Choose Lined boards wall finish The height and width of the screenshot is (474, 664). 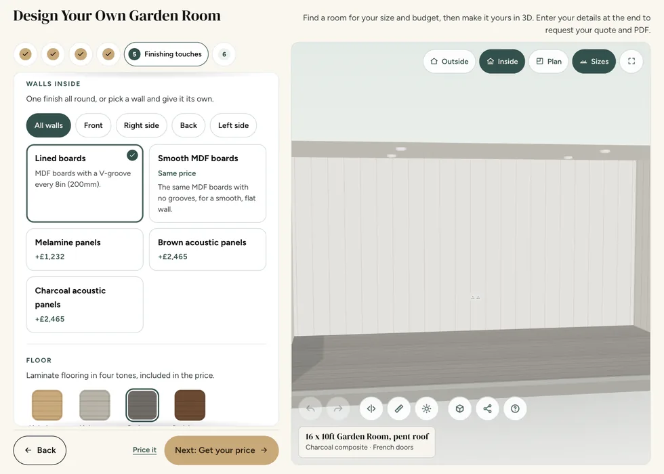click(x=85, y=184)
